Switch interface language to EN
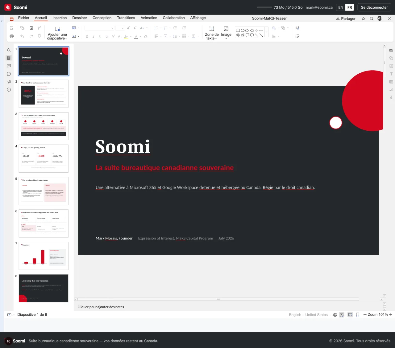Screen dimensions: 395x348 click(x=341, y=7)
